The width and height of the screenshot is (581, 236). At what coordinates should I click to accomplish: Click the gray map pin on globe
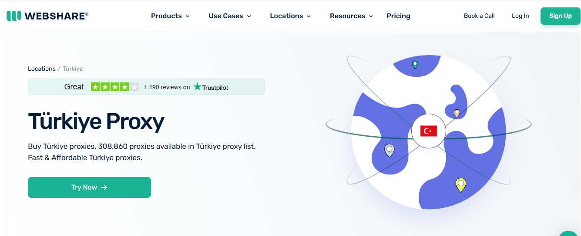point(390,151)
